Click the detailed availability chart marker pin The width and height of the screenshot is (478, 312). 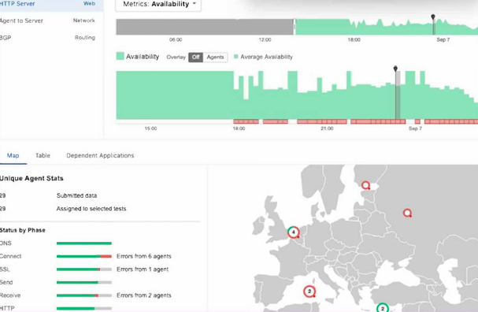[395, 69]
